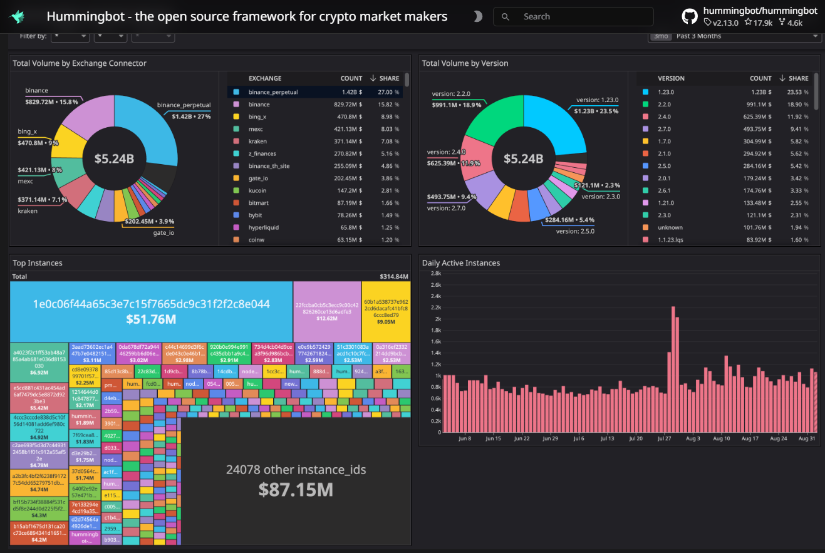Click the magnifier icon in search bar
Image resolution: width=825 pixels, height=553 pixels.
(506, 17)
